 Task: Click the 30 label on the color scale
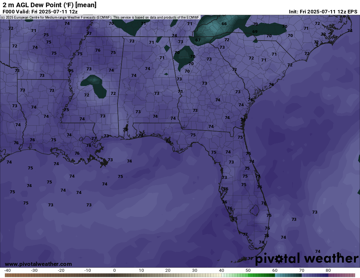(195, 270)
